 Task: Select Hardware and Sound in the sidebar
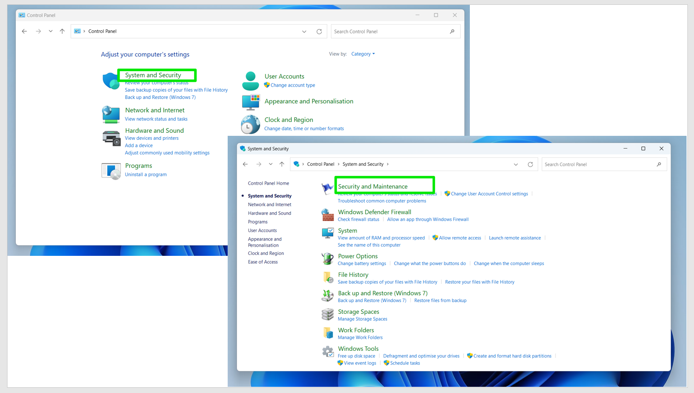(269, 213)
